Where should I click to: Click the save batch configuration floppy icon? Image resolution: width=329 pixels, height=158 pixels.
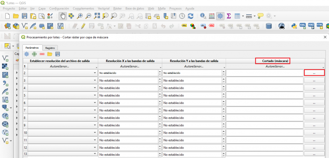(x=58, y=54)
